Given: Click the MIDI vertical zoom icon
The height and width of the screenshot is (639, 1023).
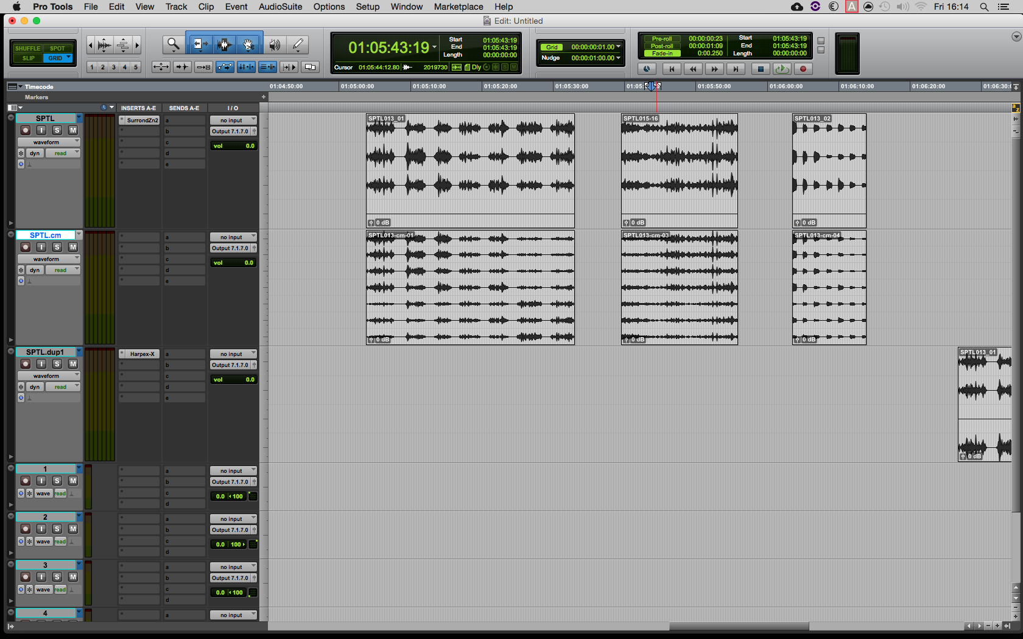Looking at the screenshot, I should (x=122, y=44).
